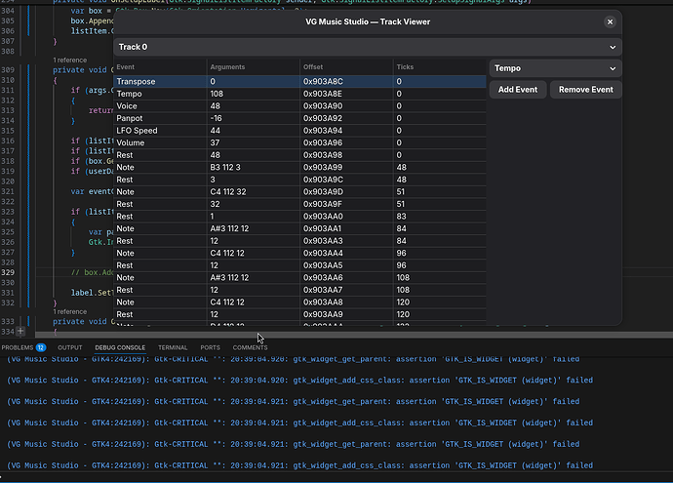This screenshot has height=483, width=673.
Task: Click the Rest row at offset 0x903AA7
Action: [x=299, y=290]
